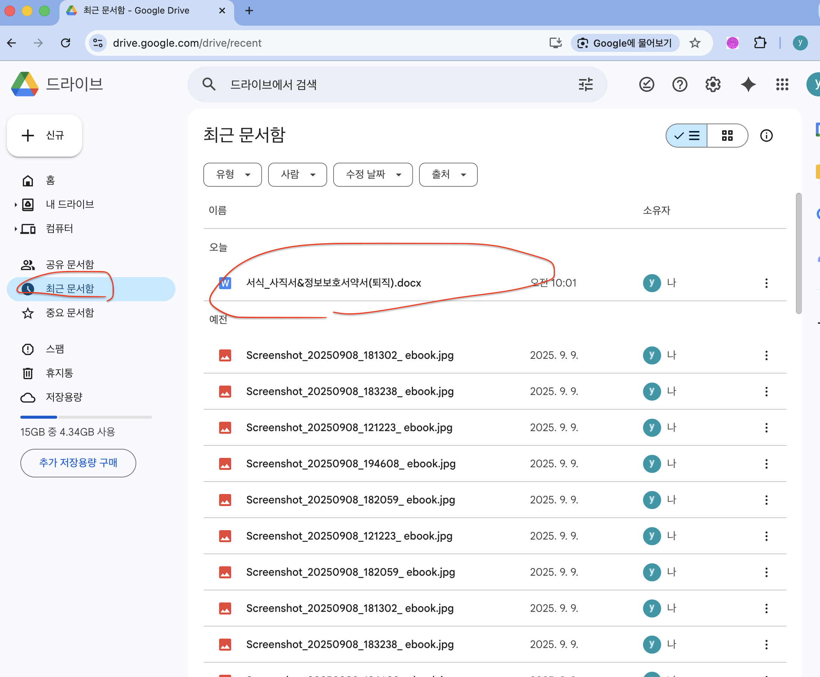Click the Gemini sparkle icon
Screen dimensions: 820x677
(x=748, y=84)
